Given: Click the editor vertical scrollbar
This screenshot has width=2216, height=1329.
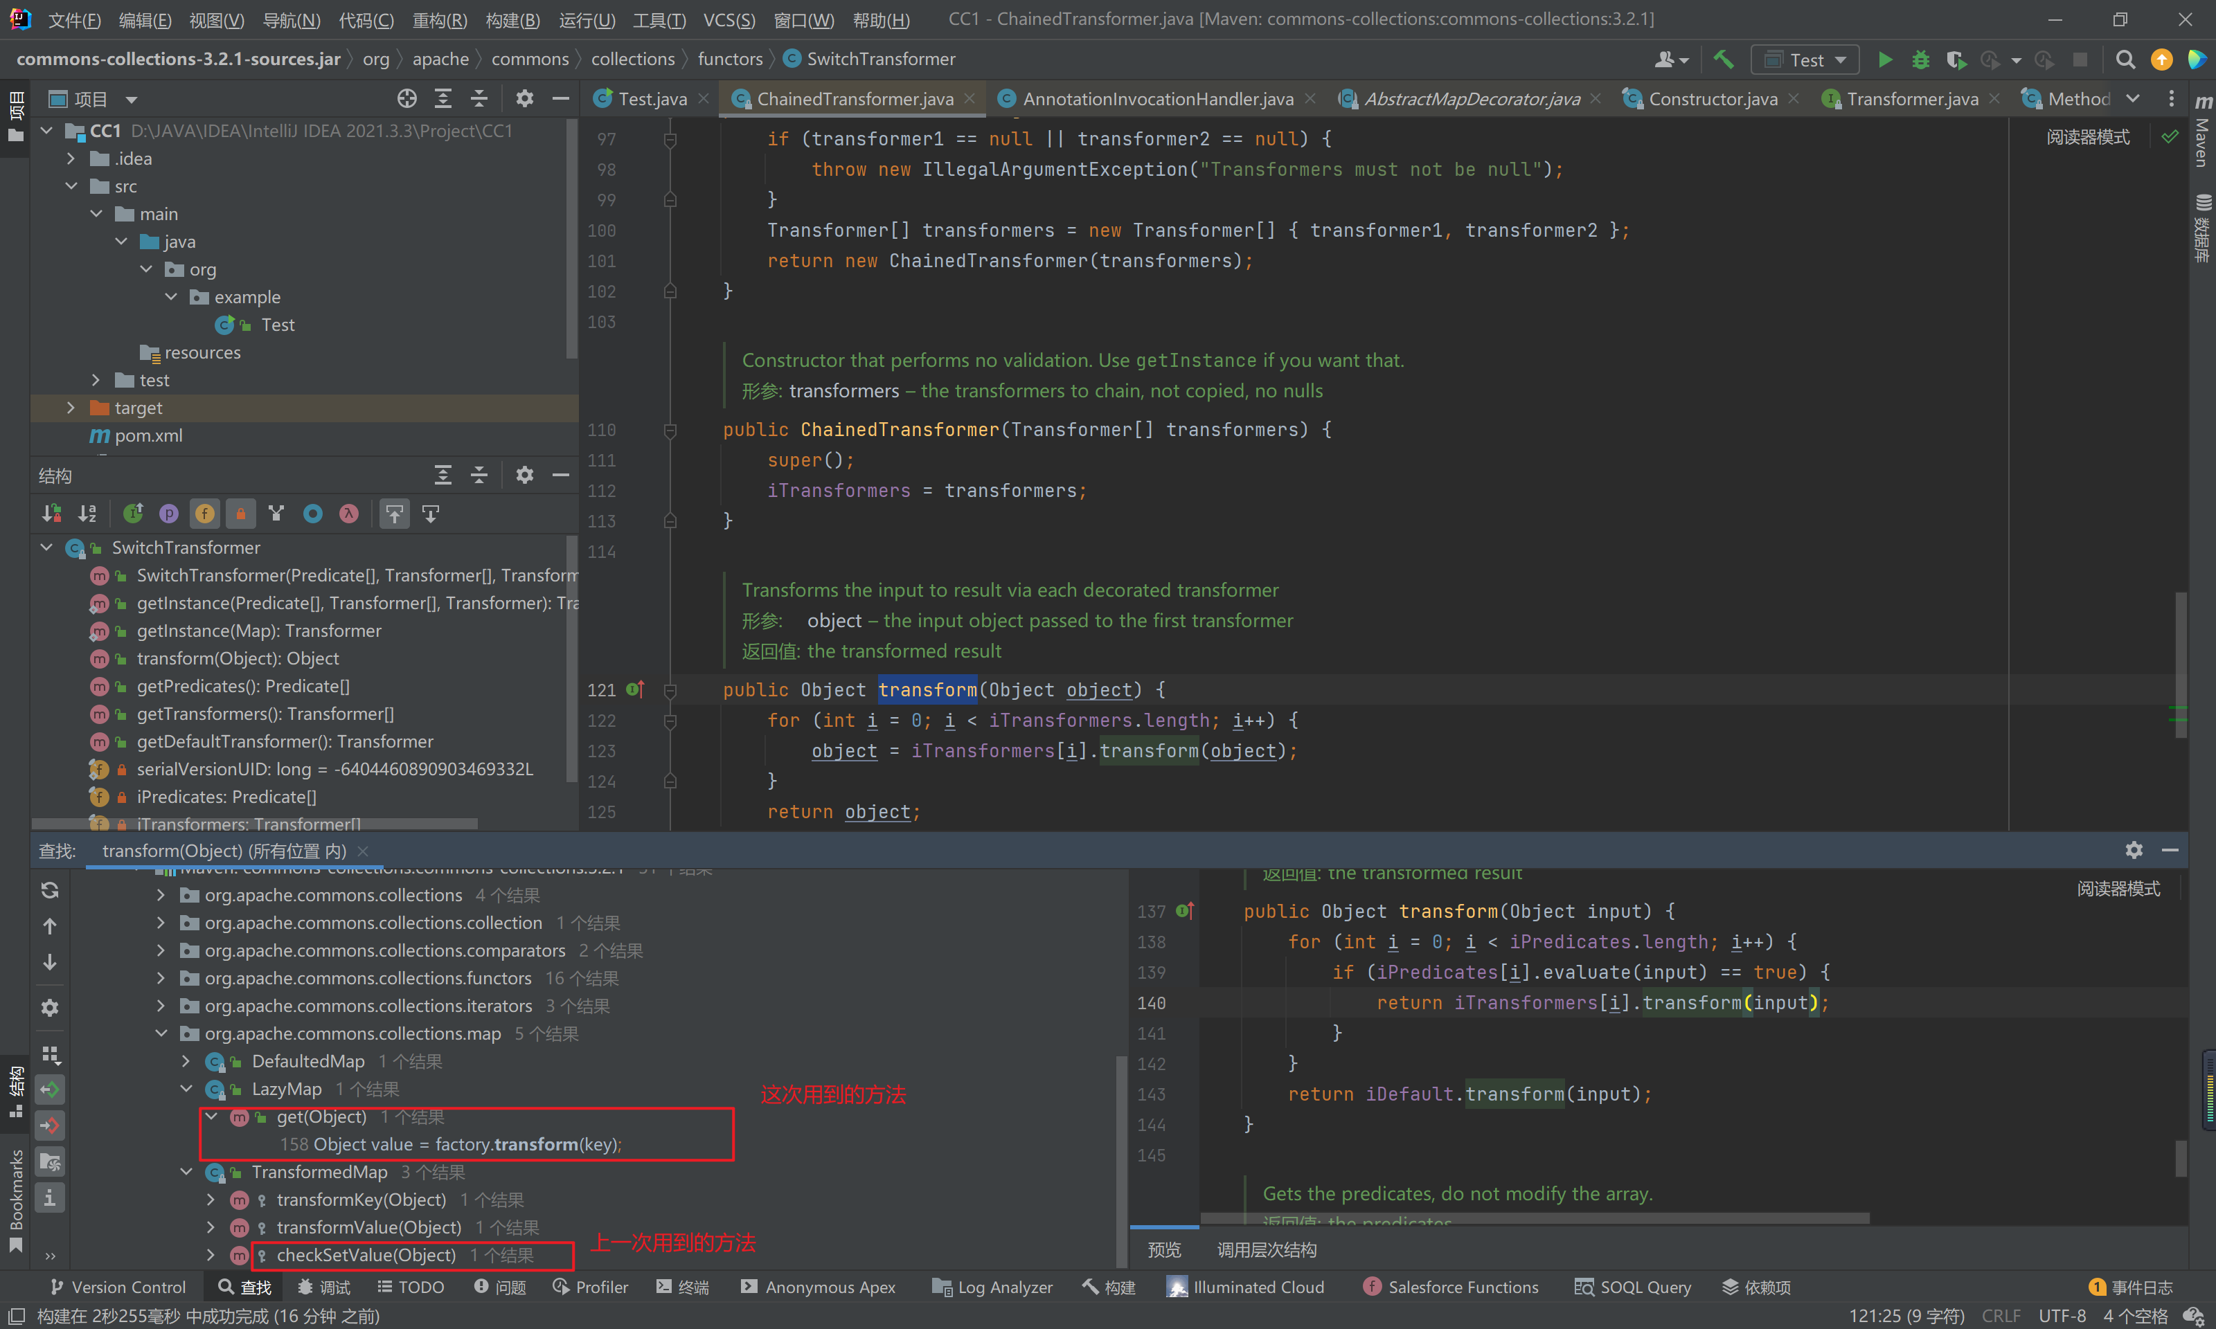Looking at the screenshot, I should tap(2181, 662).
